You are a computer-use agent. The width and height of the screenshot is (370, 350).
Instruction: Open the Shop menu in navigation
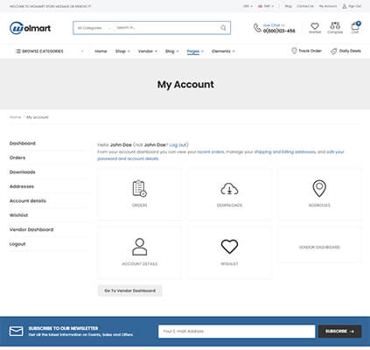(x=122, y=52)
